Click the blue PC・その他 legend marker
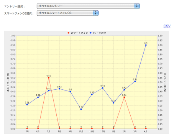Viewport: 174px width, 138px height. pos(91,33)
